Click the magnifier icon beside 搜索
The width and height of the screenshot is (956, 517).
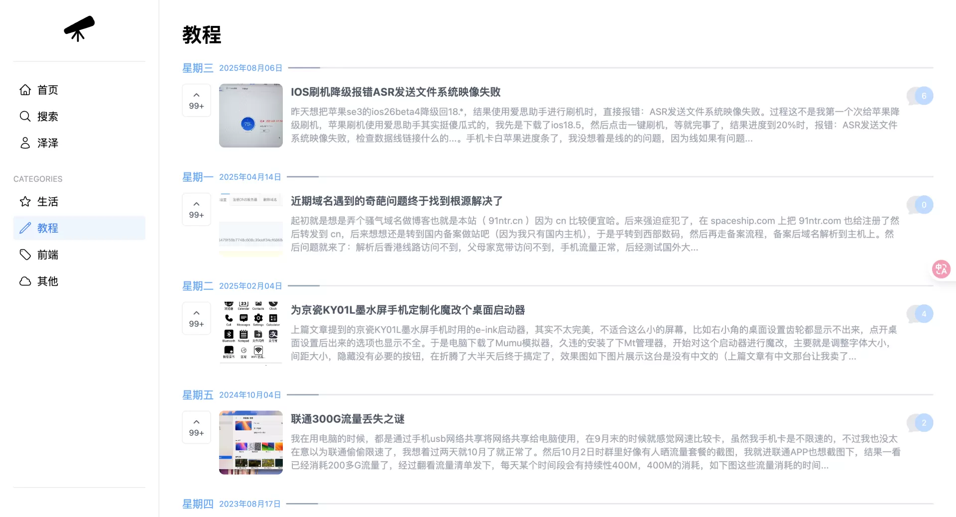coord(25,117)
